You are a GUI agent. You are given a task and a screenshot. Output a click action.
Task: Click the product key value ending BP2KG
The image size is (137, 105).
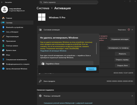(x=120, y=81)
